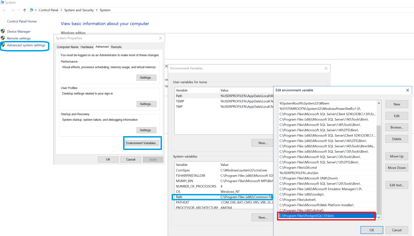Screen dimensions: 414x236
Task: Click New under user variables
Action: coord(263,143)
